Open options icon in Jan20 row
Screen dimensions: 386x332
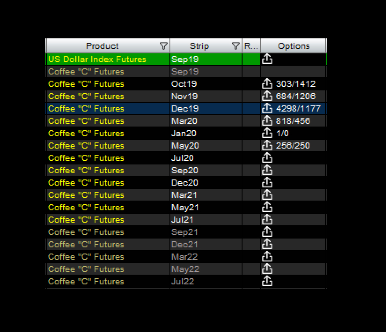click(x=267, y=133)
